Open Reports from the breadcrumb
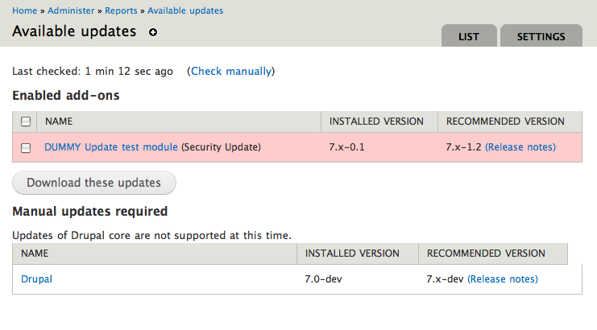597x330 pixels. (122, 10)
